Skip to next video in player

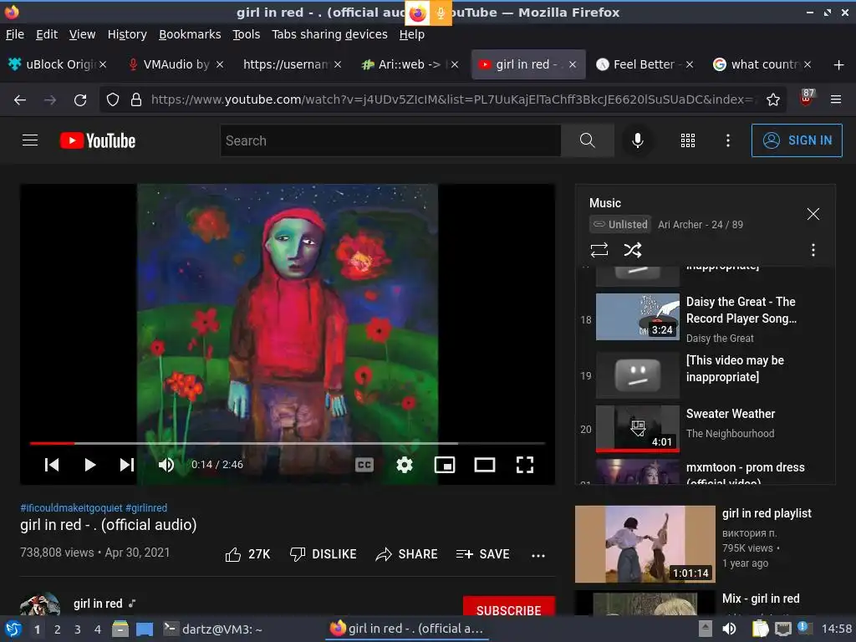click(x=127, y=465)
